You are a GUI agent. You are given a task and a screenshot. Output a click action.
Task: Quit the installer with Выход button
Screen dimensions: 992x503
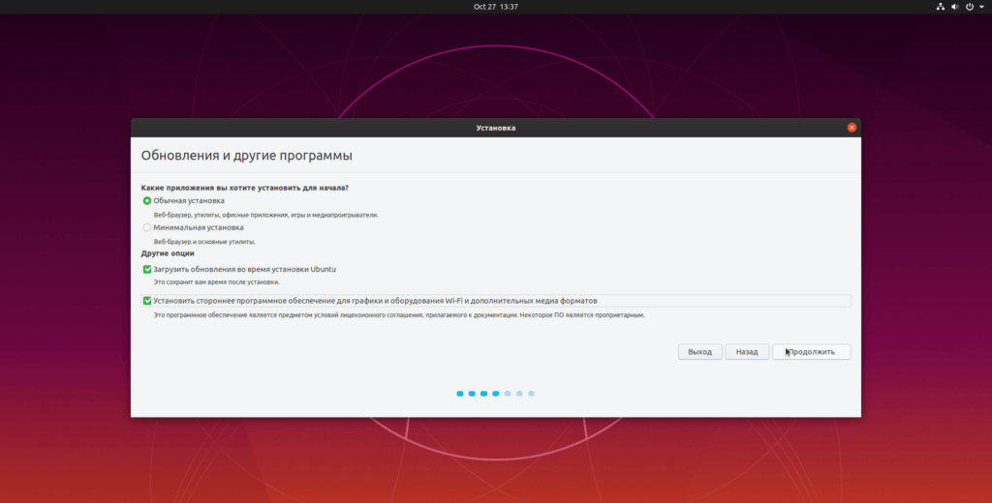[x=699, y=352]
